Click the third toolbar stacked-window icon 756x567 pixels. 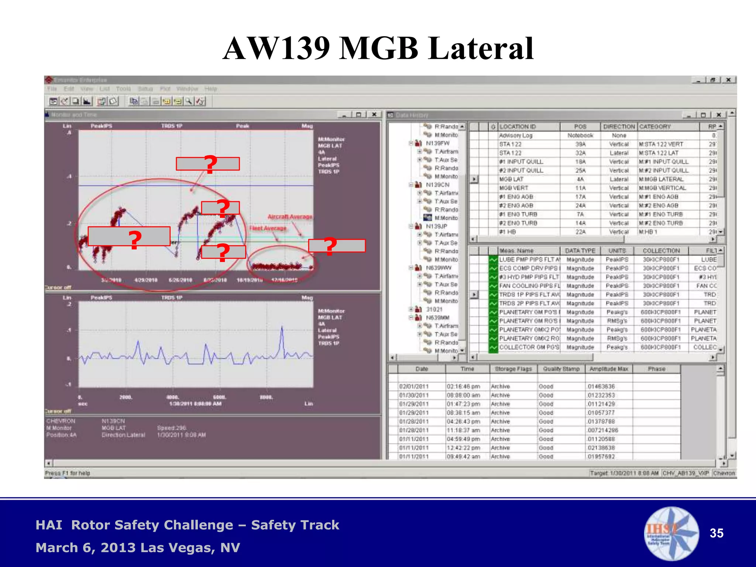76,101
